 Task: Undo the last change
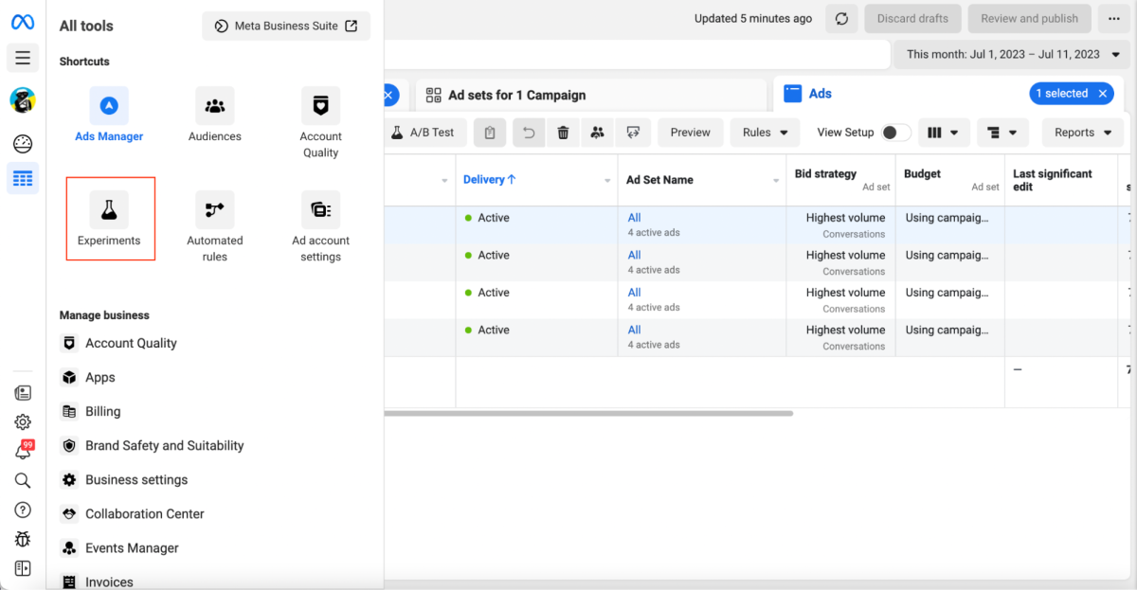coord(529,133)
